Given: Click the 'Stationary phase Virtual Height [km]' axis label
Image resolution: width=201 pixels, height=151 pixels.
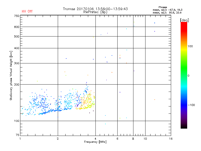Looking at the screenshot, I should point(11,75).
